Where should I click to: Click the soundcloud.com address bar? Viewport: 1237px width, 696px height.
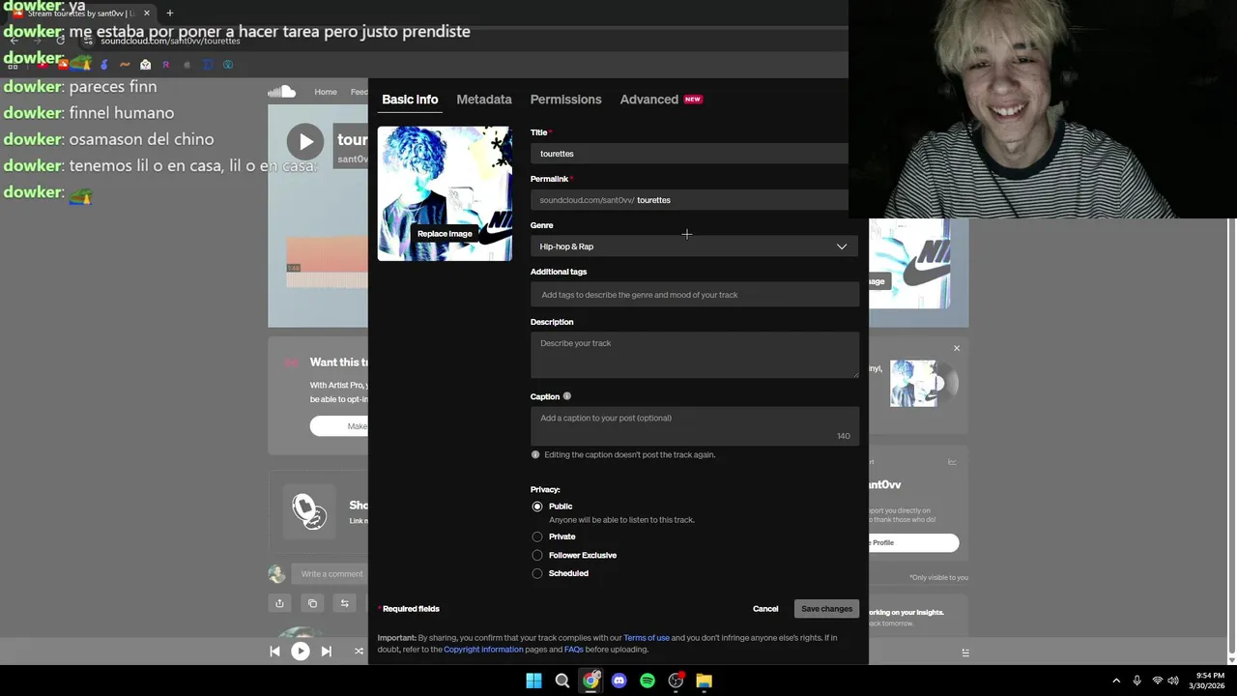coord(170,42)
